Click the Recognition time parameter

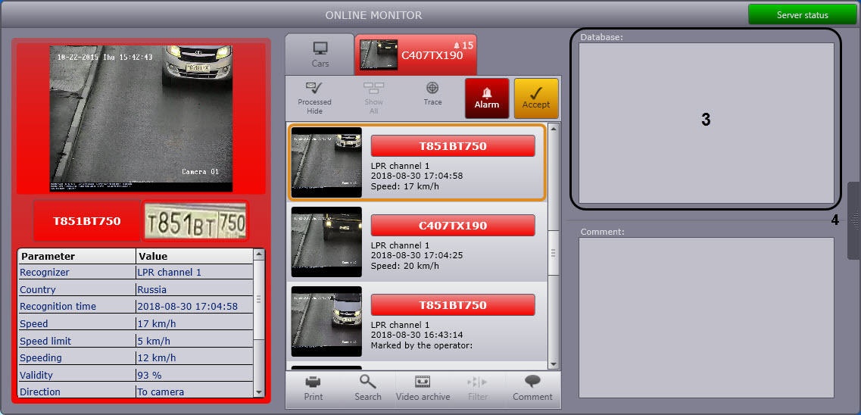77,306
